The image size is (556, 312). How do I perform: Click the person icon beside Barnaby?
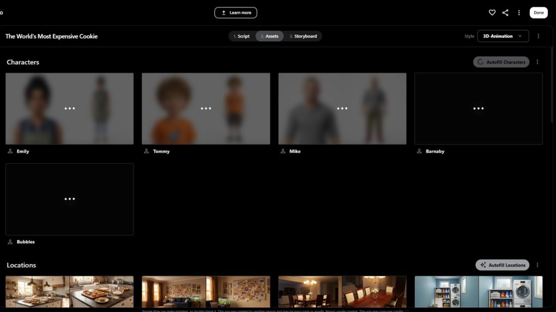click(419, 151)
